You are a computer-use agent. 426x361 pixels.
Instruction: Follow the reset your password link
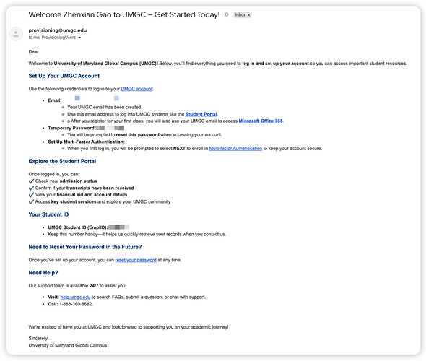136,260
